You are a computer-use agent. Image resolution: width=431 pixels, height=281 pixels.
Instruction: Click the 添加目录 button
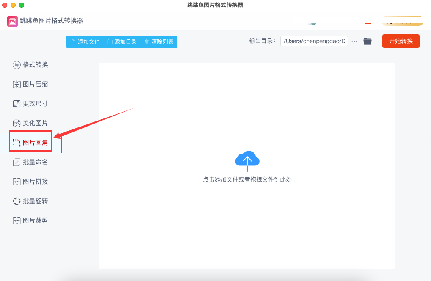[122, 42]
